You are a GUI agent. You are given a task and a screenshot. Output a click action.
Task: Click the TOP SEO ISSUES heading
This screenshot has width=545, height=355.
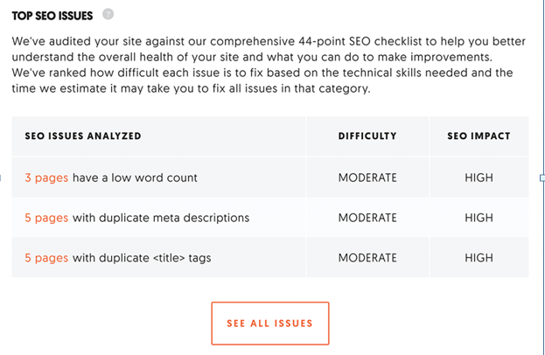click(52, 16)
